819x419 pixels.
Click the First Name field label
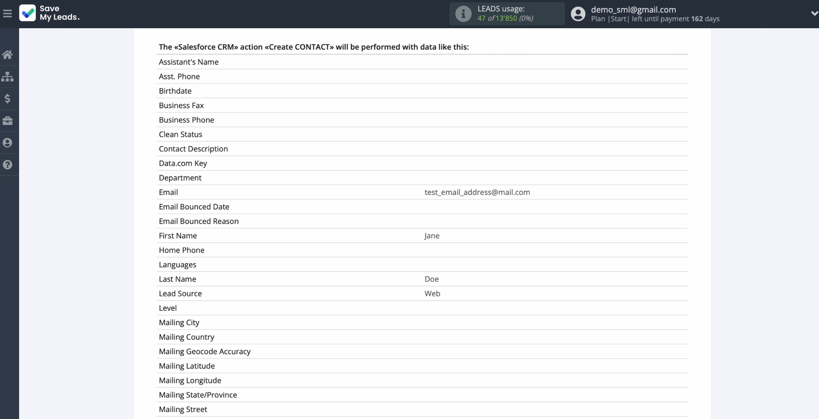[178, 235]
